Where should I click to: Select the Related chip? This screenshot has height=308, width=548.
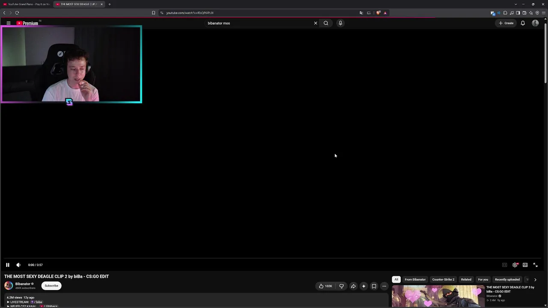click(x=466, y=279)
